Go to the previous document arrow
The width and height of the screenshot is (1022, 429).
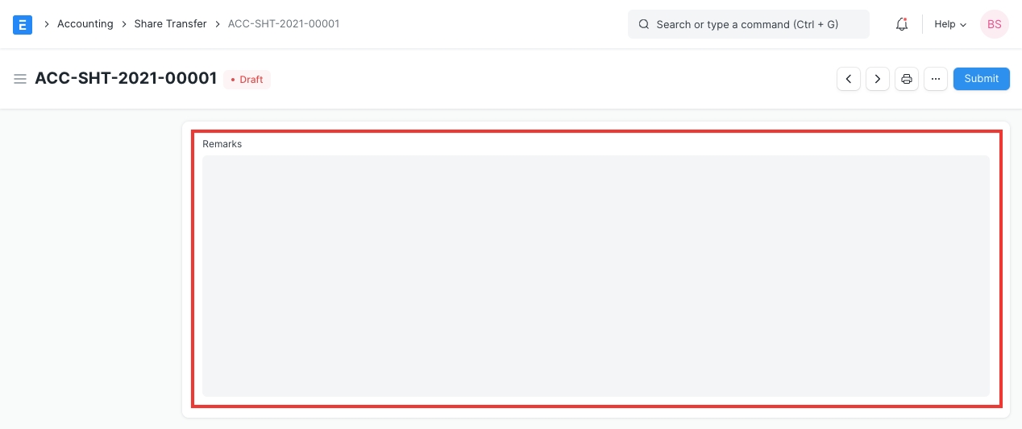tap(849, 79)
